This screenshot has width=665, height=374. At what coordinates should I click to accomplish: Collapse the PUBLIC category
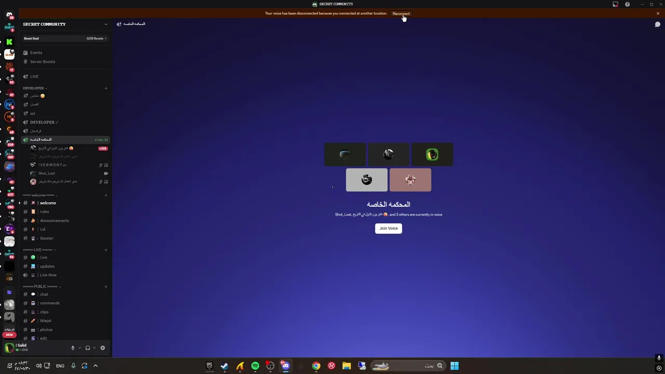pos(42,287)
